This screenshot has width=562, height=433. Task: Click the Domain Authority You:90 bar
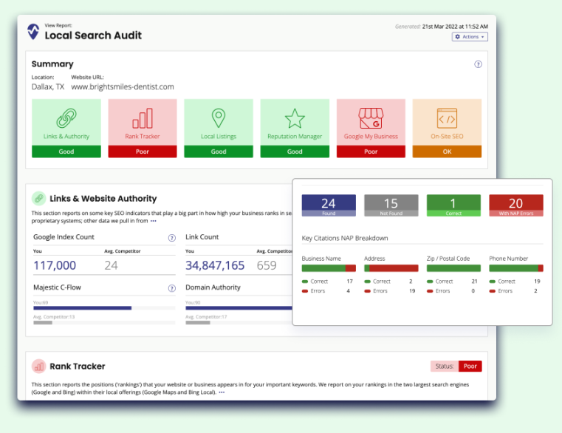click(239, 308)
